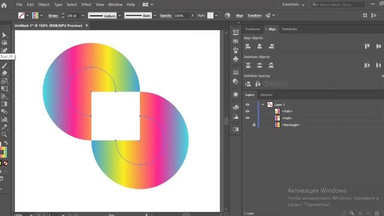Viewport: 384px width, 216px height.
Task: Select the Pen tool
Action: [4, 50]
